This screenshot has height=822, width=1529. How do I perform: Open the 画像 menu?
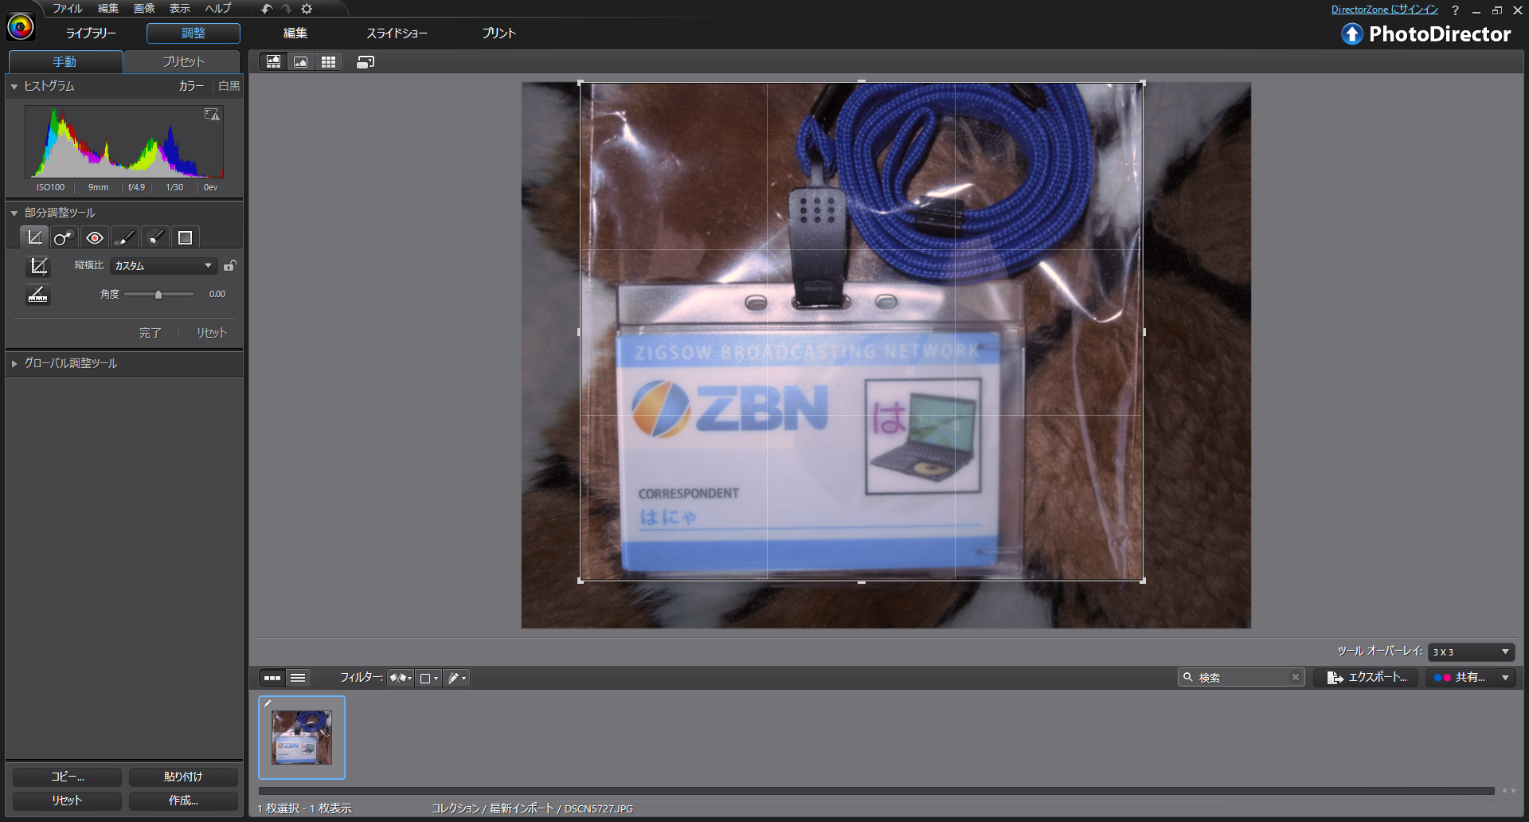pyautogui.click(x=144, y=9)
